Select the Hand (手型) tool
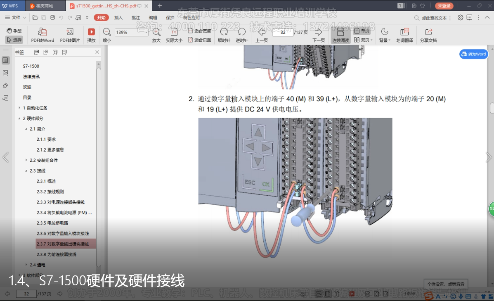This screenshot has width=494, height=301. click(14, 31)
